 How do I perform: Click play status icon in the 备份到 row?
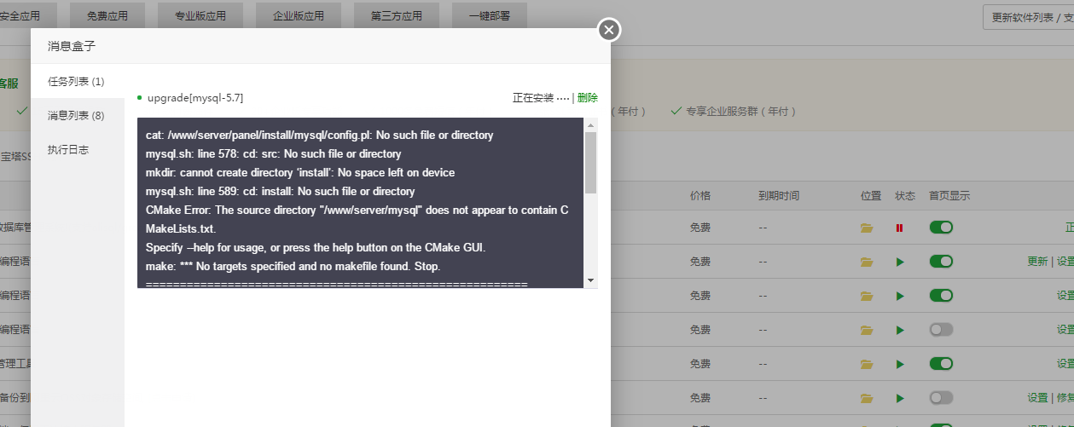[899, 398]
